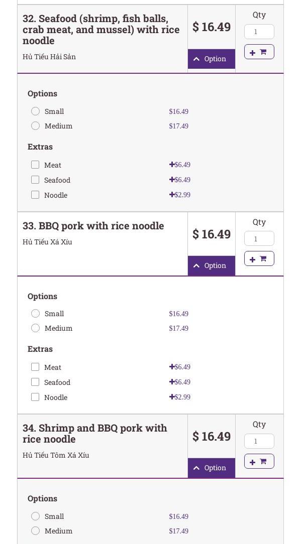Check extra Seafood for item 32
This screenshot has width=304, height=544.
(35, 180)
